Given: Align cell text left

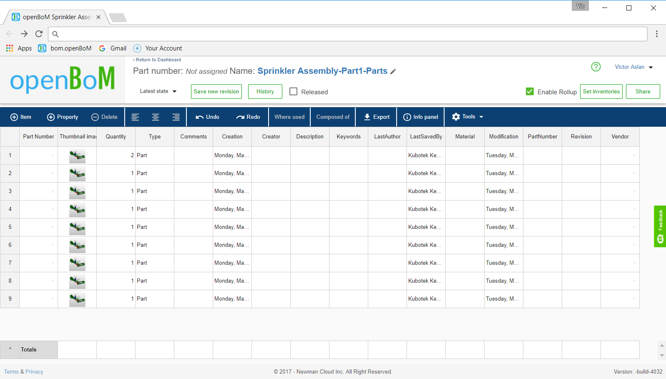Looking at the screenshot, I should tap(135, 117).
